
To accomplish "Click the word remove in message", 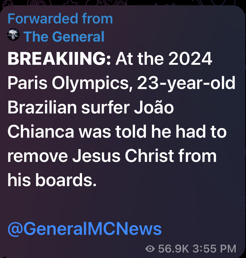I will (x=38, y=156).
